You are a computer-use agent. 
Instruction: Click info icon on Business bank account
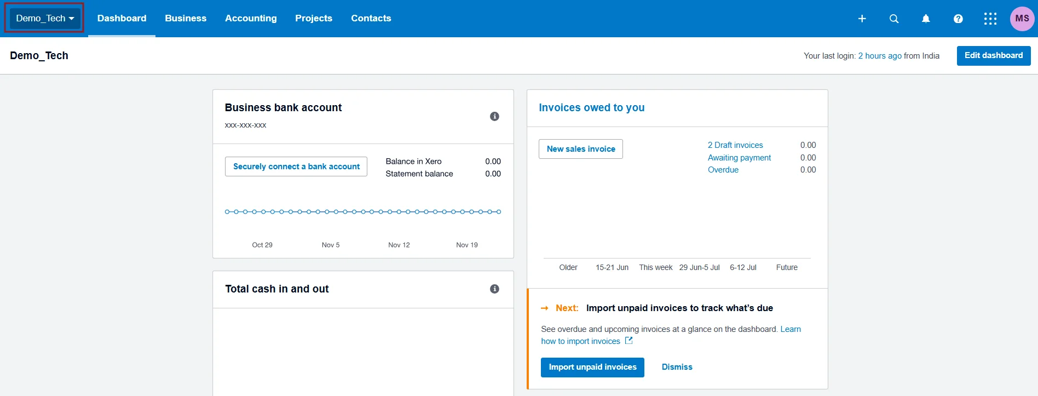[x=494, y=116]
